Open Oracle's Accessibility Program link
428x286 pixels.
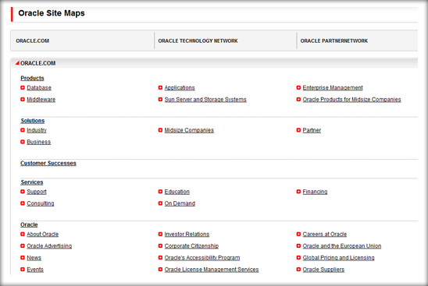(202, 258)
